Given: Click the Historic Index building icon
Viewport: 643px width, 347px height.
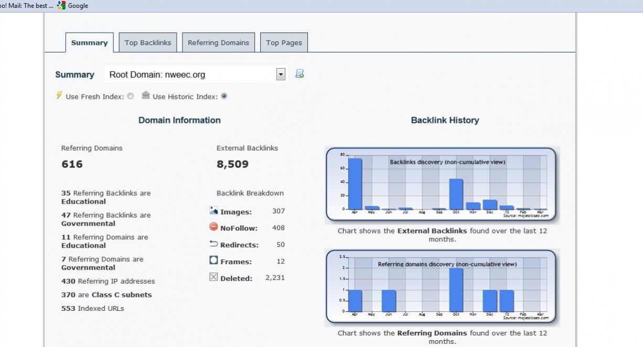Looking at the screenshot, I should click(x=146, y=96).
